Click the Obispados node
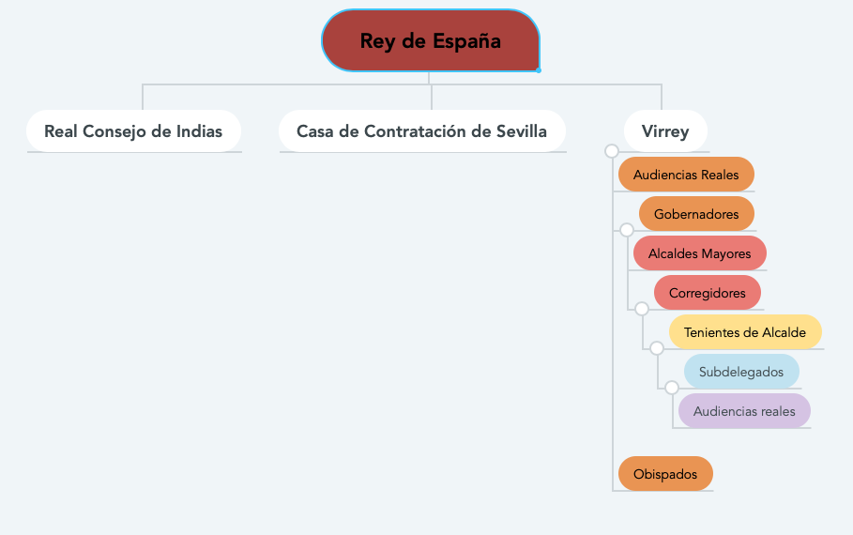Image resolution: width=853 pixels, height=535 pixels. coord(665,474)
